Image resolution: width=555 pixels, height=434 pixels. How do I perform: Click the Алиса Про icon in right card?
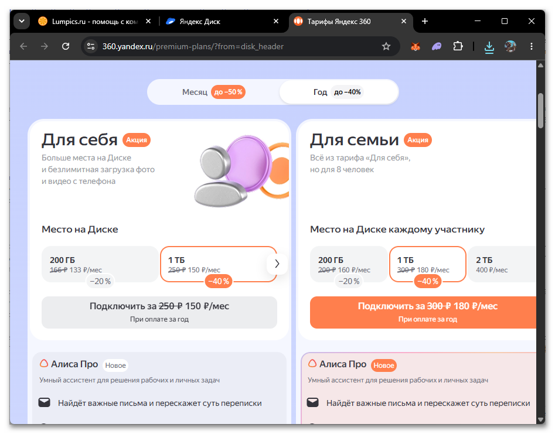pos(312,363)
